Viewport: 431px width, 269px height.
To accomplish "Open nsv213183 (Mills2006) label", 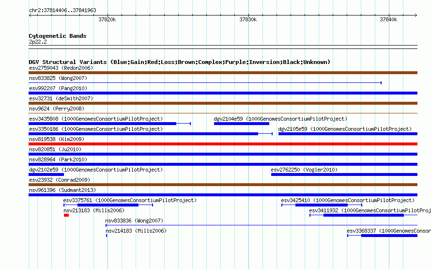I will [x=94, y=210].
